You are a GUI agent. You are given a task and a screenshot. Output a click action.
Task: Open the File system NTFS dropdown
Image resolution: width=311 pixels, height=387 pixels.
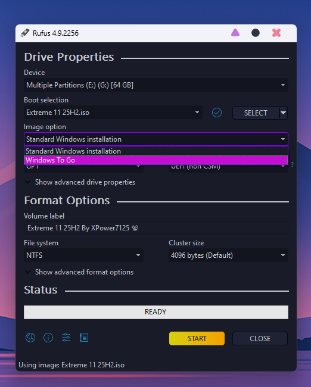[83, 255]
